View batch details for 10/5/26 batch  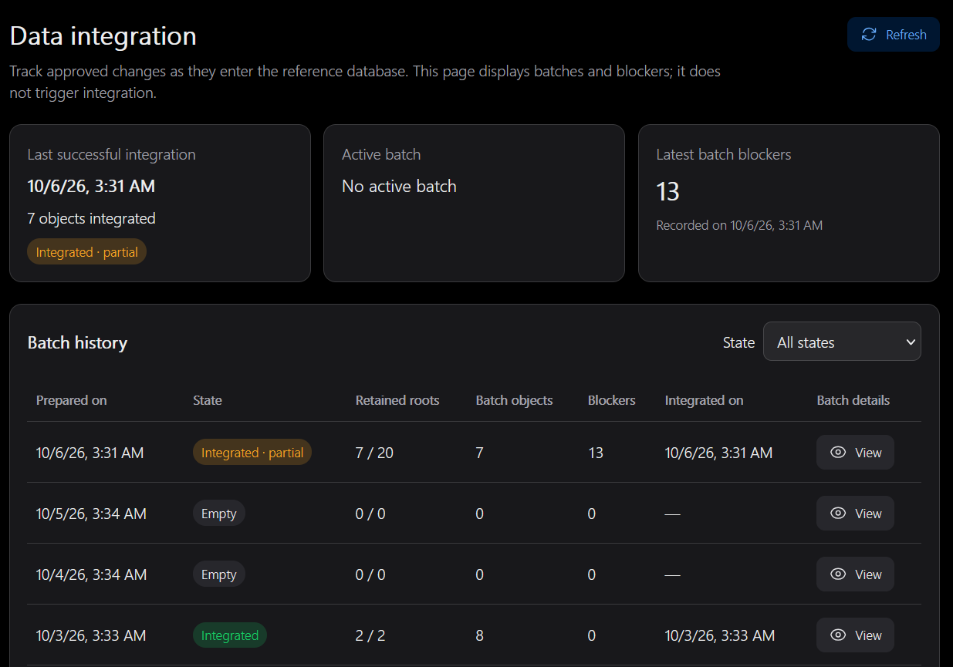pos(855,514)
